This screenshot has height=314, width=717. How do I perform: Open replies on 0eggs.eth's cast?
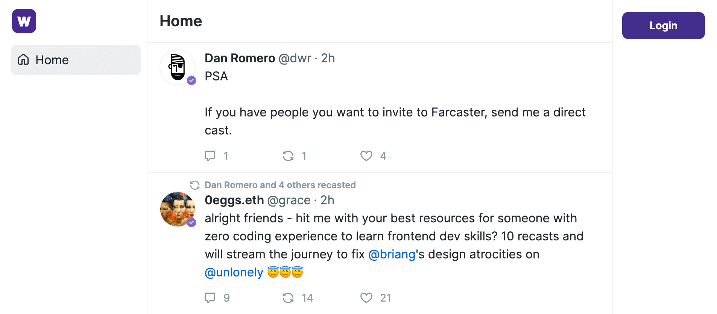point(210,297)
